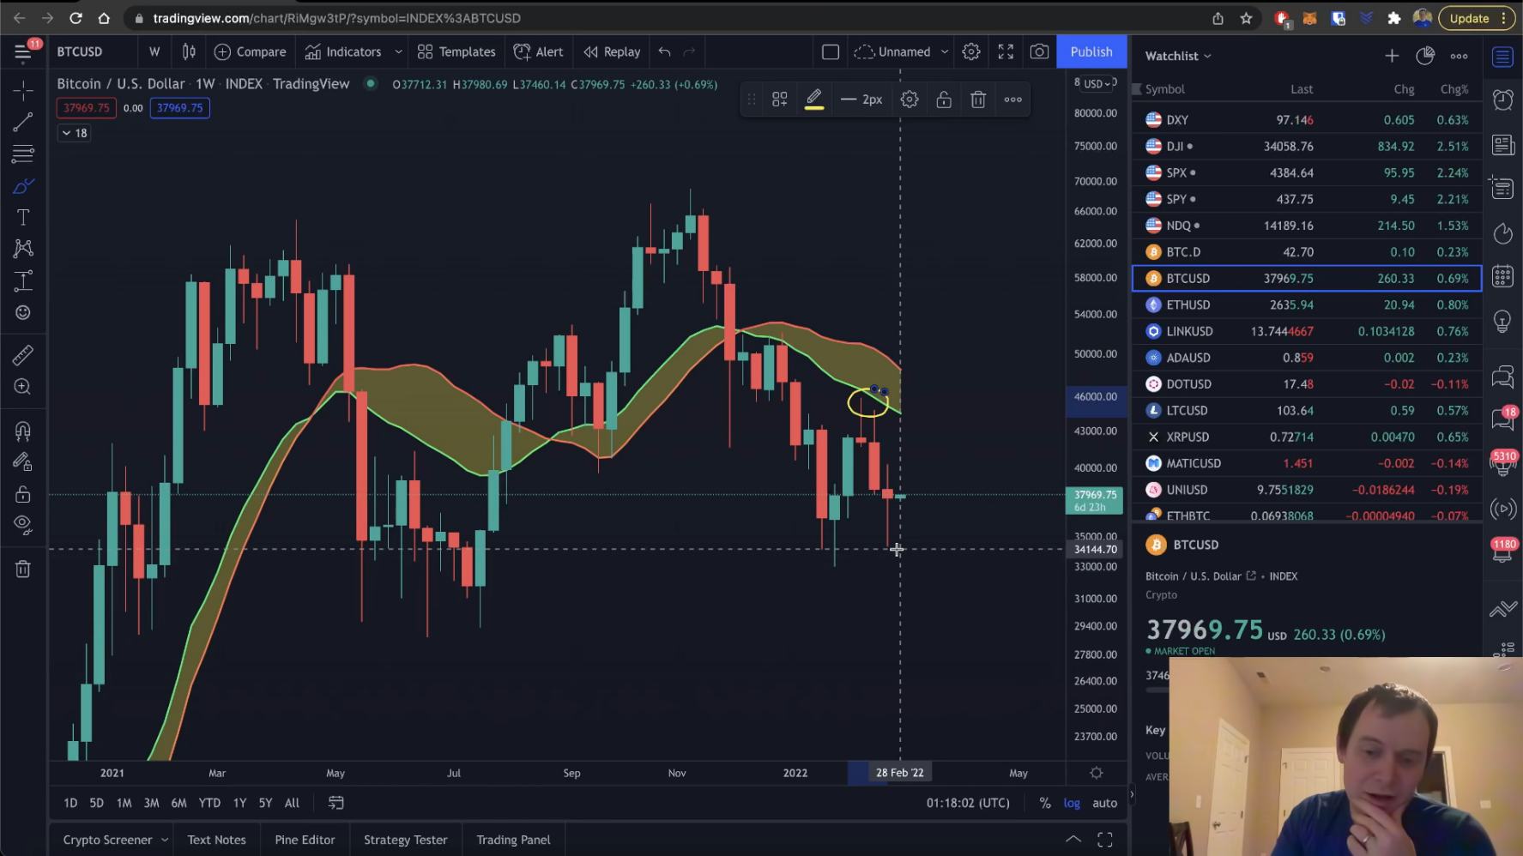Open drawing templates in floating toolbar
The height and width of the screenshot is (856, 1523).
point(779,99)
